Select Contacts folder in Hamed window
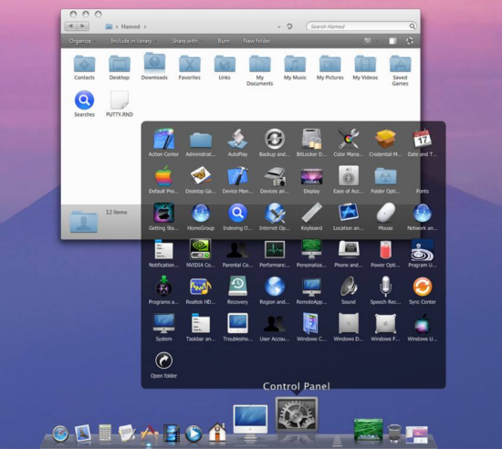This screenshot has height=449, width=502. [x=84, y=68]
